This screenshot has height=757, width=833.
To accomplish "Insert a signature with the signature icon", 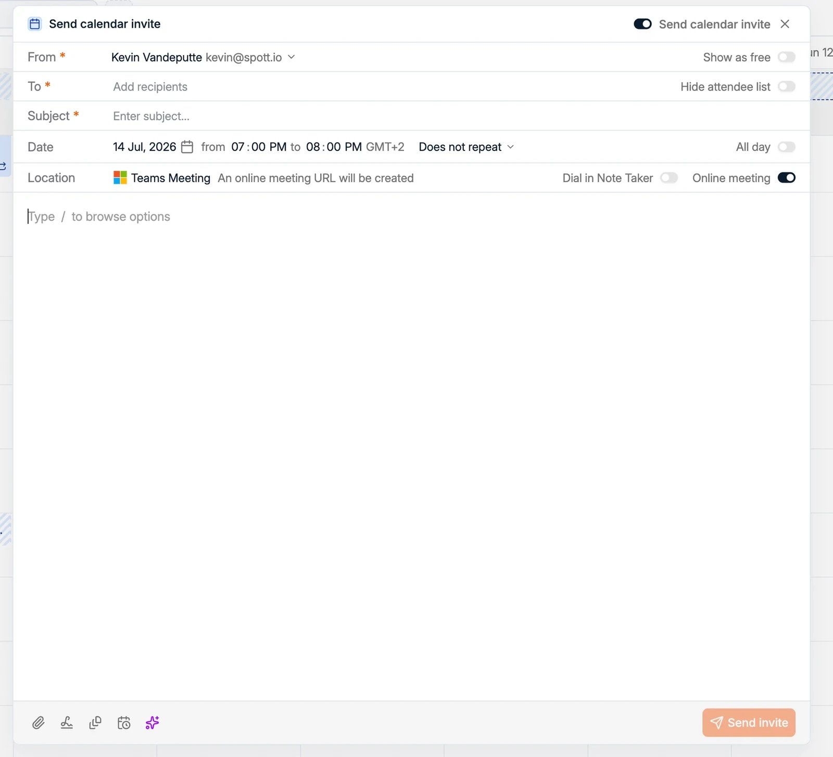I will [67, 723].
